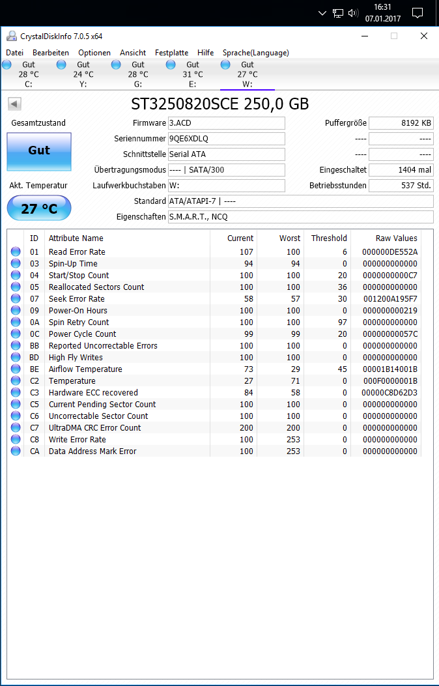This screenshot has width=439, height=686.
Task: Click the Übertragungsmodus field SATA/300
Action: click(x=227, y=170)
